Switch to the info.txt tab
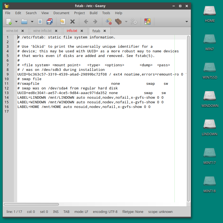The height and width of the screenshot is (223, 223). coord(72,31)
